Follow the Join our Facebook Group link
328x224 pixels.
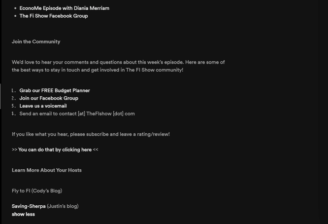coord(49,98)
